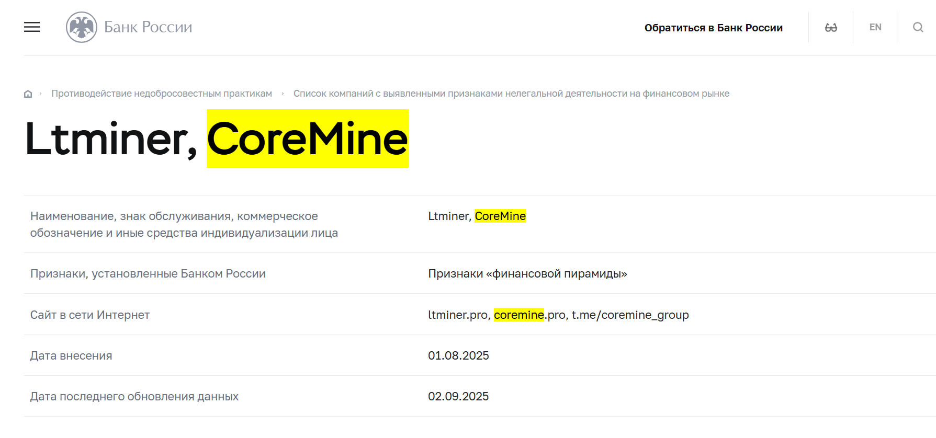
Task: Select Дата последнего обновления данных label
Action: [x=134, y=396]
